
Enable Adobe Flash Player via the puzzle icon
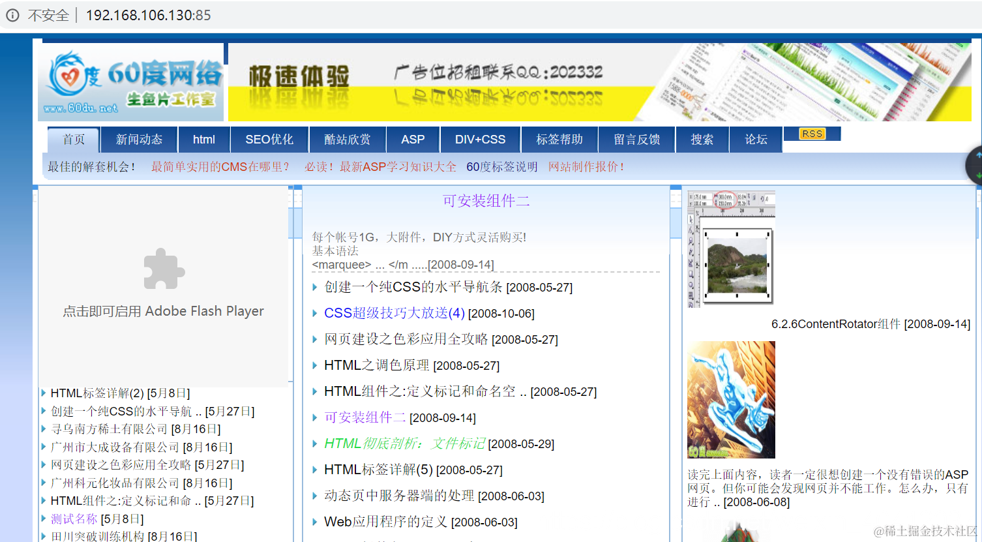(x=164, y=269)
